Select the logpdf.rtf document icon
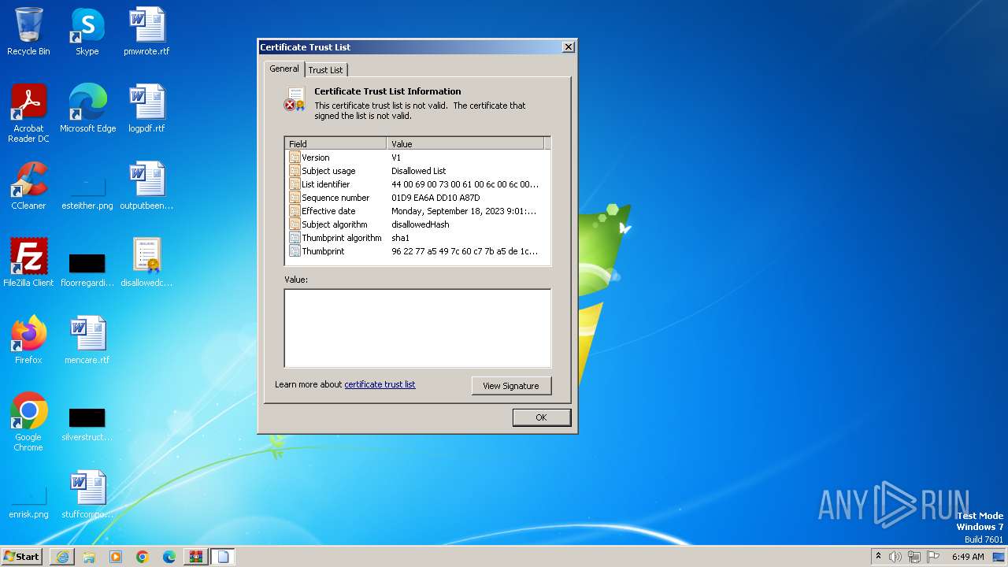This screenshot has height=567, width=1008. point(146,108)
